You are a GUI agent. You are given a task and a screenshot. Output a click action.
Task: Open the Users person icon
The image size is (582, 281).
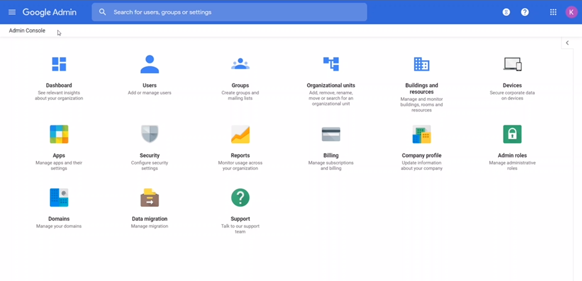coord(150,64)
